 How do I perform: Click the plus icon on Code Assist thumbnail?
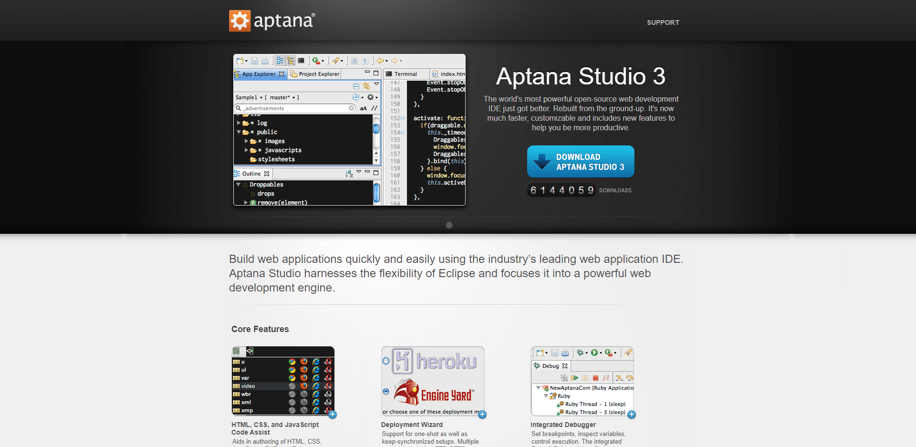(333, 415)
